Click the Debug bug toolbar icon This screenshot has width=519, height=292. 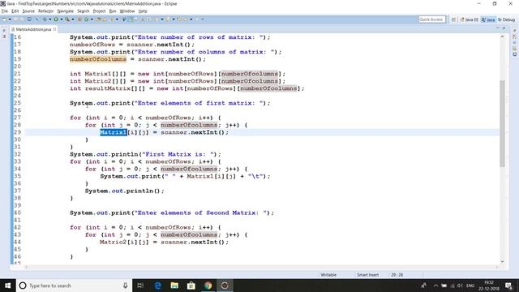pos(45,19)
